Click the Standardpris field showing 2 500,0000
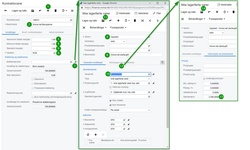The width and height of the screenshot is (250, 150). [x=211, y=97]
